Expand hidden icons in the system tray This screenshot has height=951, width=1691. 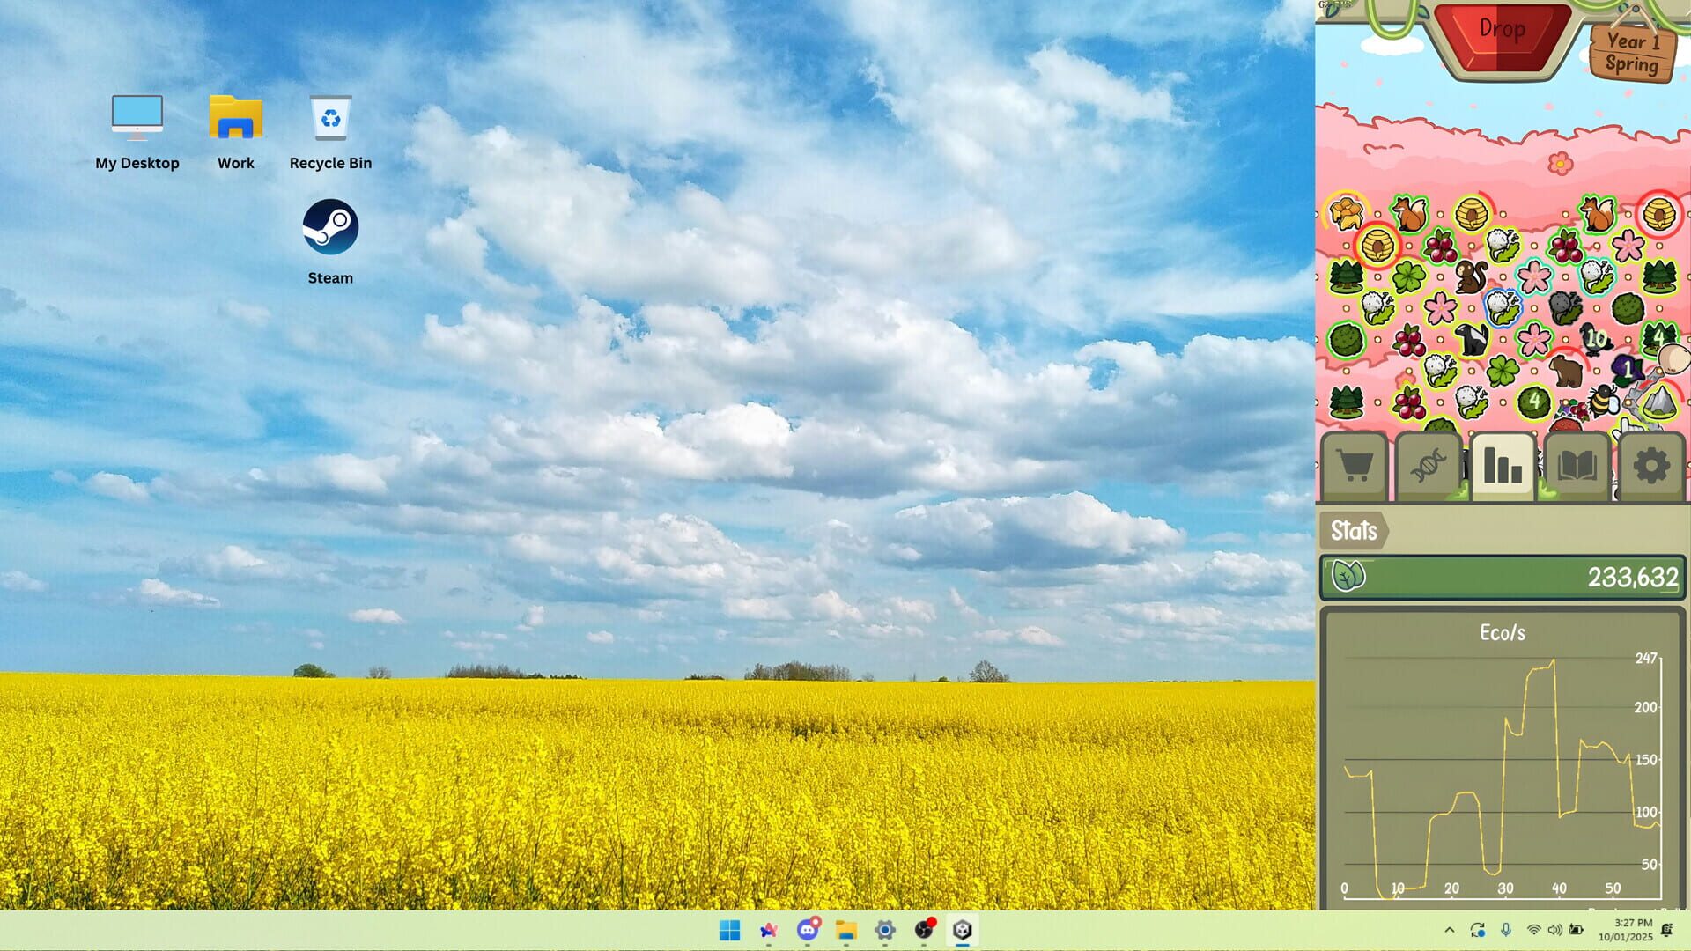coord(1451,930)
